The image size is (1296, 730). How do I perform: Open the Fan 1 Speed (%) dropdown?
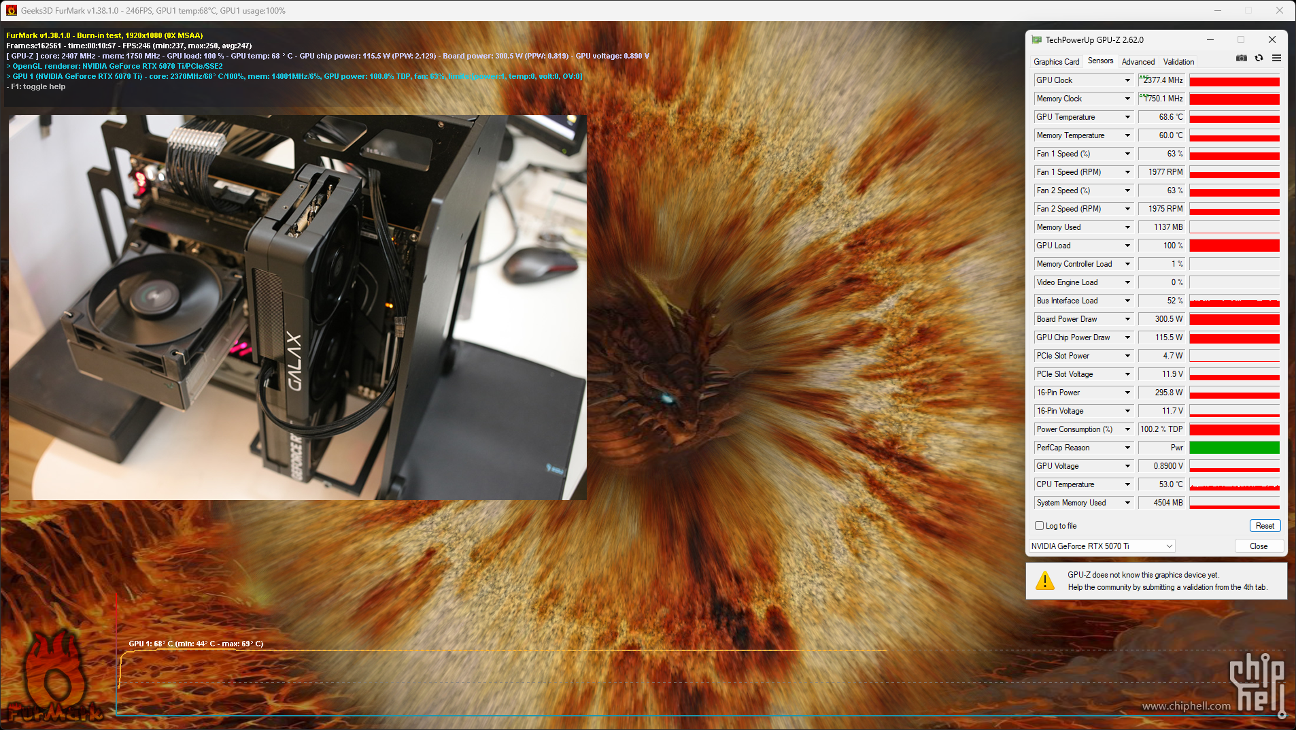pos(1127,154)
